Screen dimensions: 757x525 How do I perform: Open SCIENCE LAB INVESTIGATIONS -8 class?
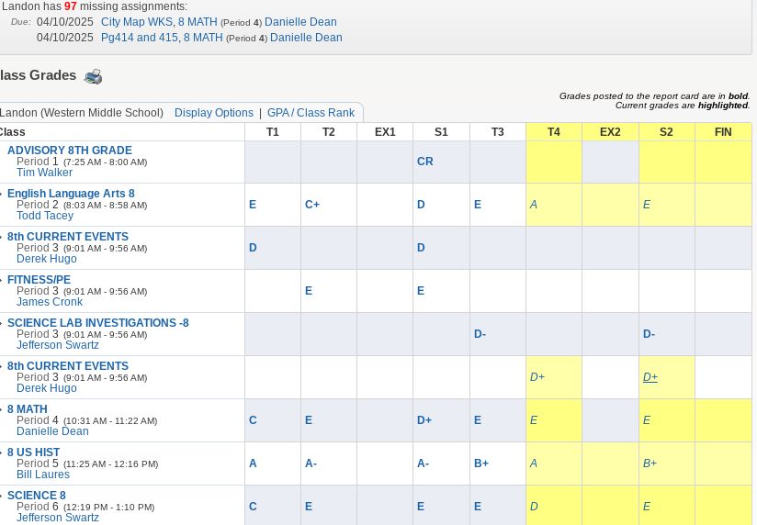(x=97, y=323)
